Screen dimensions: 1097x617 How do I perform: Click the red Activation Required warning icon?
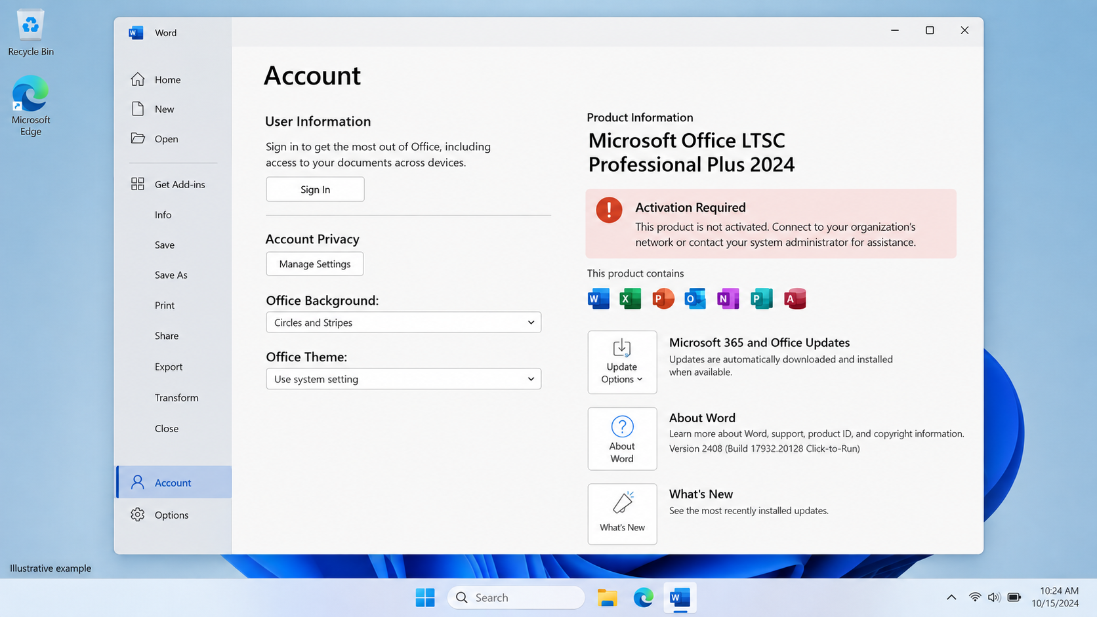click(609, 210)
